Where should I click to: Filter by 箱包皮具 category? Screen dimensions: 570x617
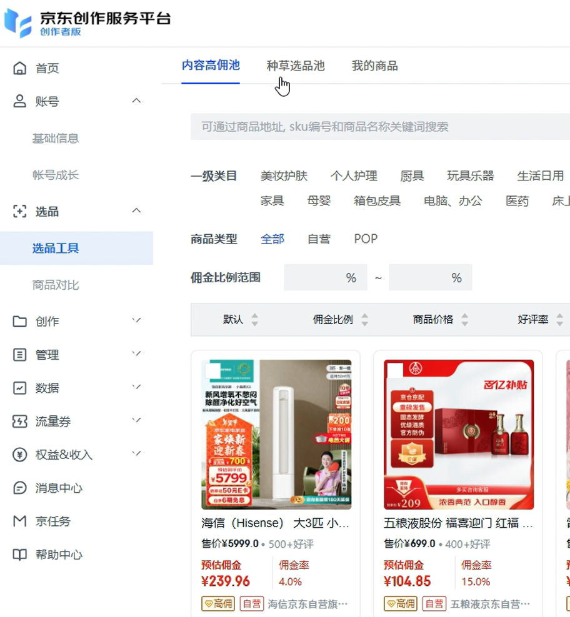(377, 200)
